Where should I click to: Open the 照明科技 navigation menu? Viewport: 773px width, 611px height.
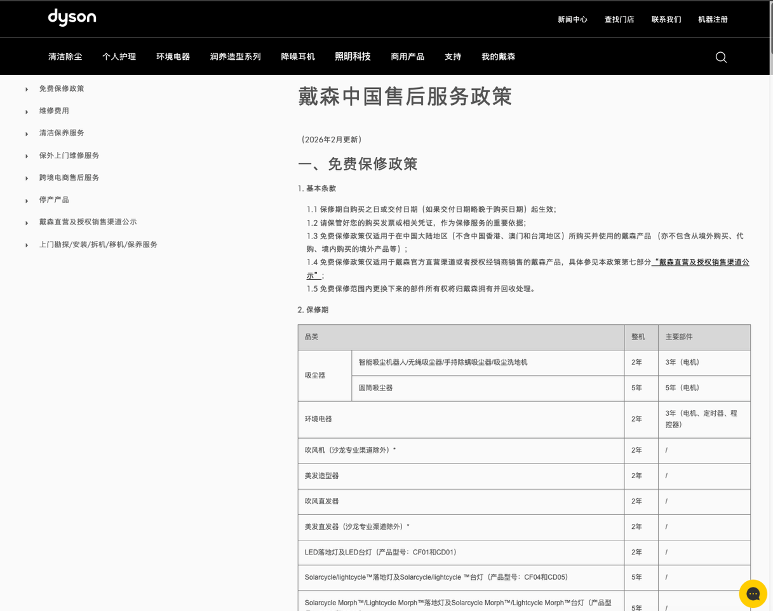(353, 57)
